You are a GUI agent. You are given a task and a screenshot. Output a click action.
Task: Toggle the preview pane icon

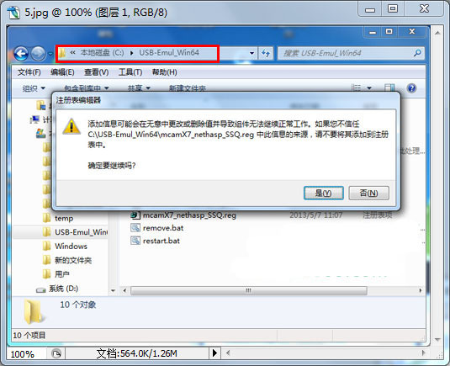coord(389,88)
